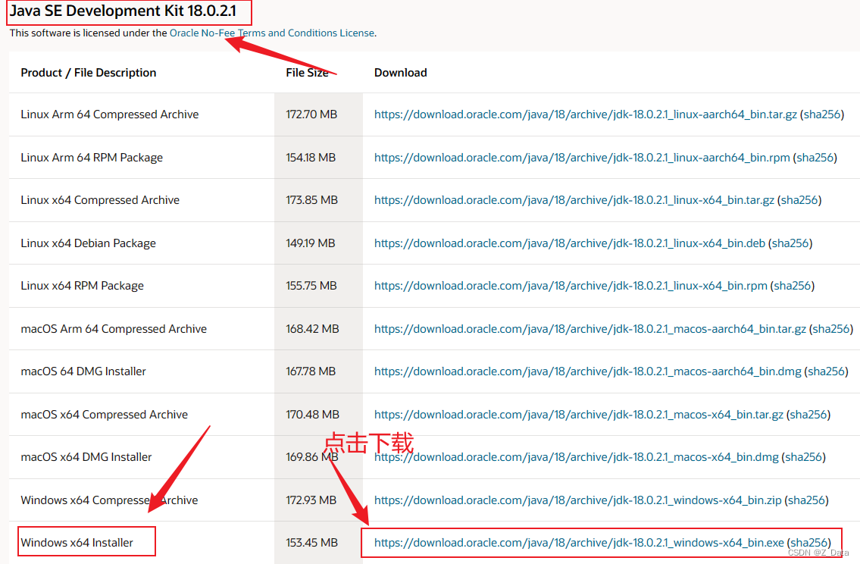
Task: Download the linux-x64_bin.tar.gz archive
Action: click(574, 200)
